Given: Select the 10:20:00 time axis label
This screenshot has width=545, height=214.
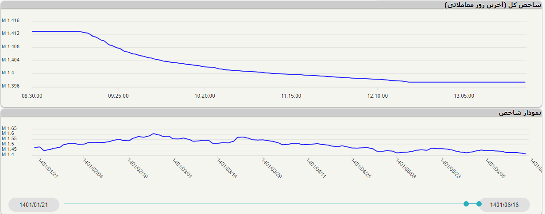Looking at the screenshot, I should (205, 96).
